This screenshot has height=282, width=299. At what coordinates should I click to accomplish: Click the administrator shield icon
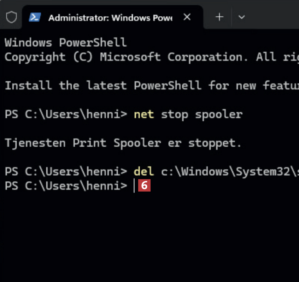point(12,17)
